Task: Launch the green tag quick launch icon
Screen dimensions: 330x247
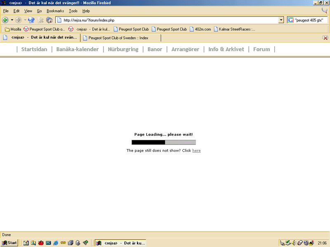Action: pyautogui.click(x=85, y=243)
